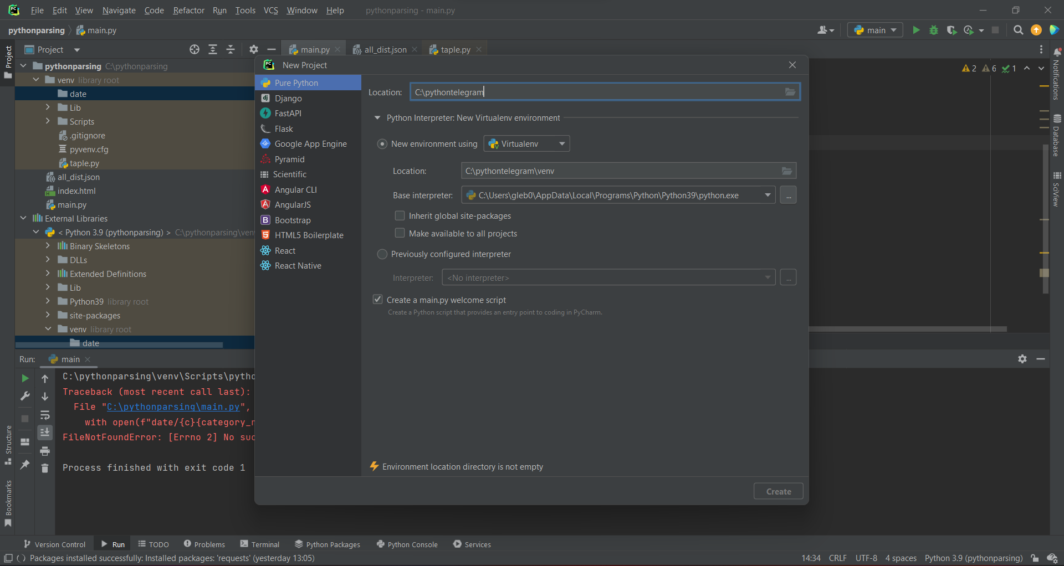Open Search Everywhere via the magnifier icon
Screen dimensions: 1064x566
1018,30
